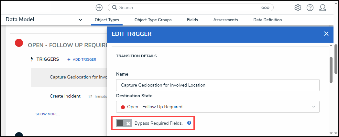
Task: Close the Edit Trigger panel
Action: (x=326, y=34)
